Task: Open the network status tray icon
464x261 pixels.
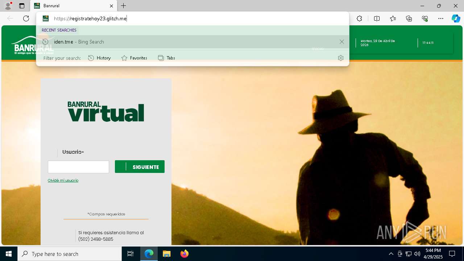Action: (x=409, y=254)
